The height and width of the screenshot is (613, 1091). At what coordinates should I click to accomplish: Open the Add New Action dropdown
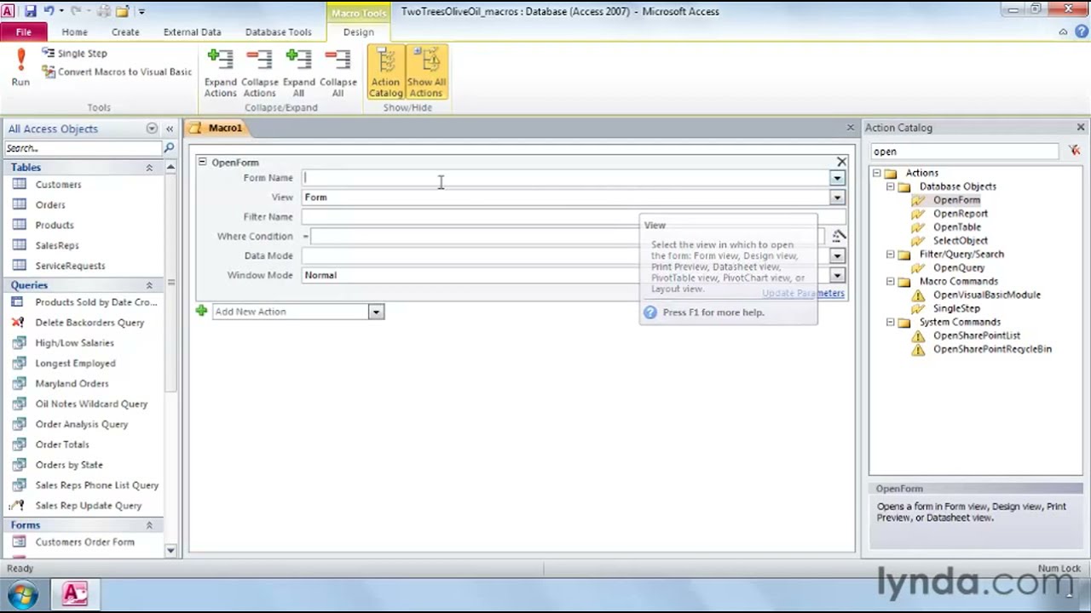click(375, 312)
